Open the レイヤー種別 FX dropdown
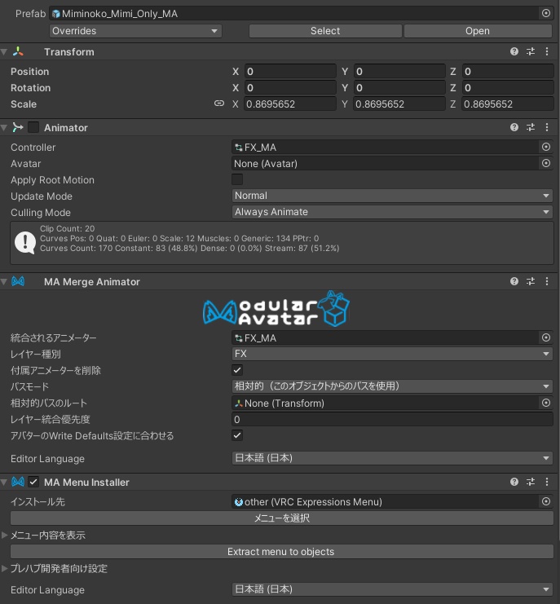This screenshot has width=560, height=604. coord(392,354)
